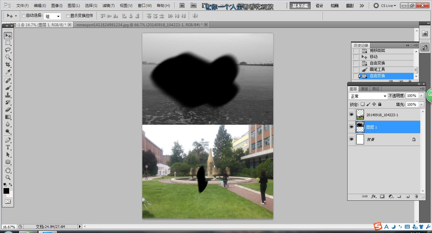This screenshot has height=233, width=432.
Task: Select the Lasso tool
Action: pyautogui.click(x=8, y=50)
